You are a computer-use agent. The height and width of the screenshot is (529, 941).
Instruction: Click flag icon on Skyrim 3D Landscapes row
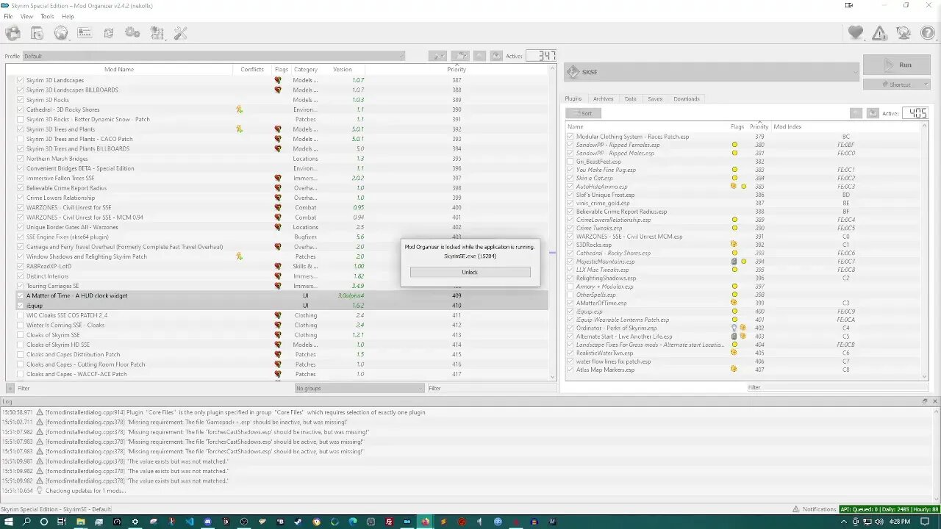point(278,80)
